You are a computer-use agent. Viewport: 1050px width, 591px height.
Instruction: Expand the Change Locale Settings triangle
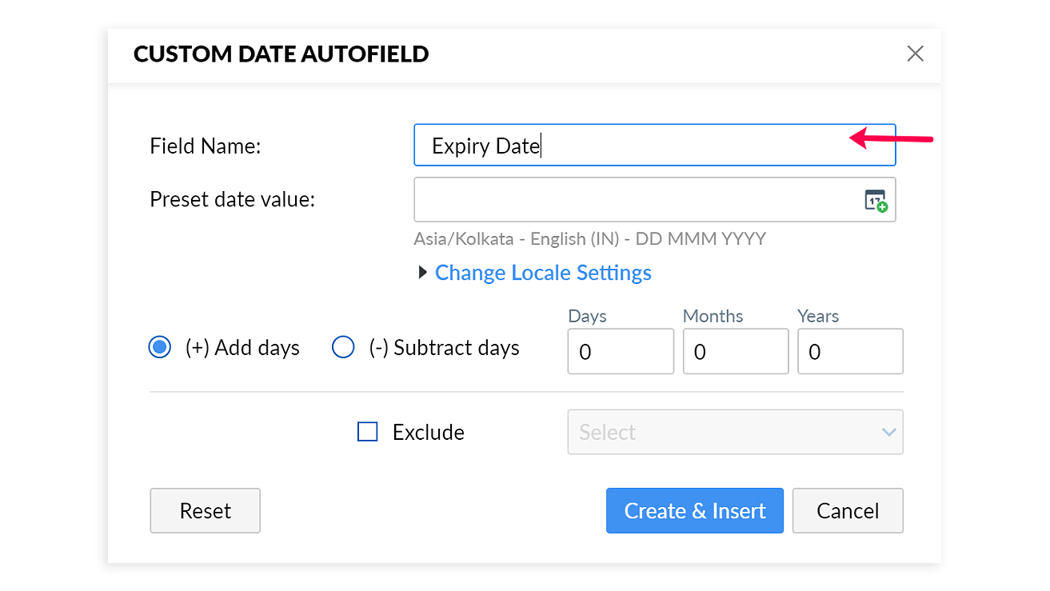click(x=423, y=273)
